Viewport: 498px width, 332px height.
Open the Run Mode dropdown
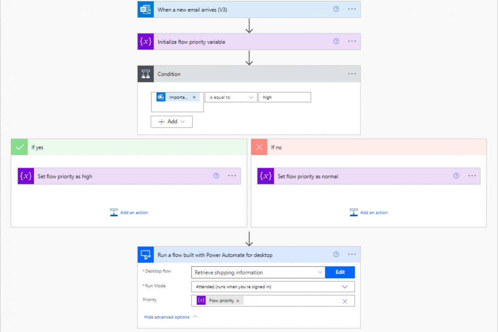click(345, 286)
